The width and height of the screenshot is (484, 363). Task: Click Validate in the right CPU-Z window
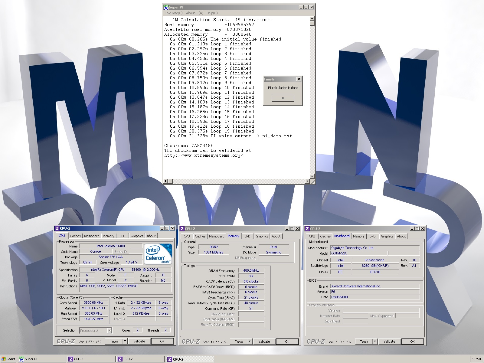pyautogui.click(x=389, y=342)
